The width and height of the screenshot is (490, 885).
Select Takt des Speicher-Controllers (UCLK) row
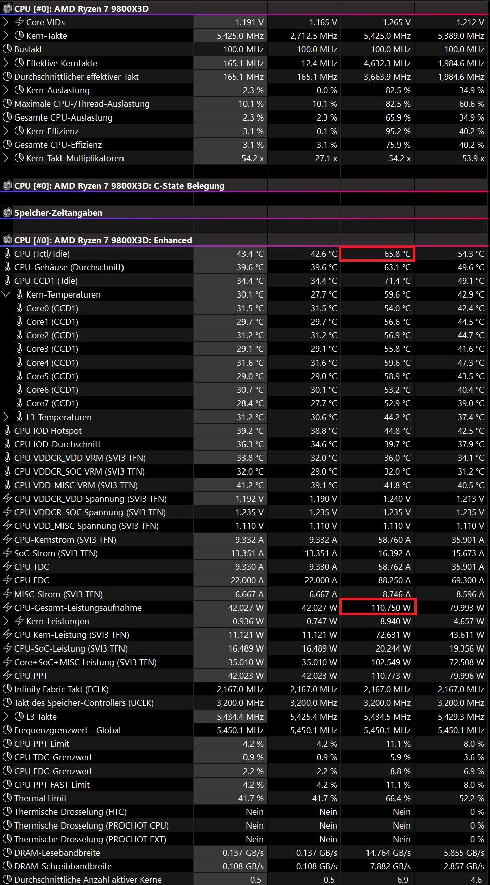pyautogui.click(x=245, y=703)
